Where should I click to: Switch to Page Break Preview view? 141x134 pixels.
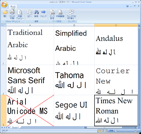coord(106,131)
